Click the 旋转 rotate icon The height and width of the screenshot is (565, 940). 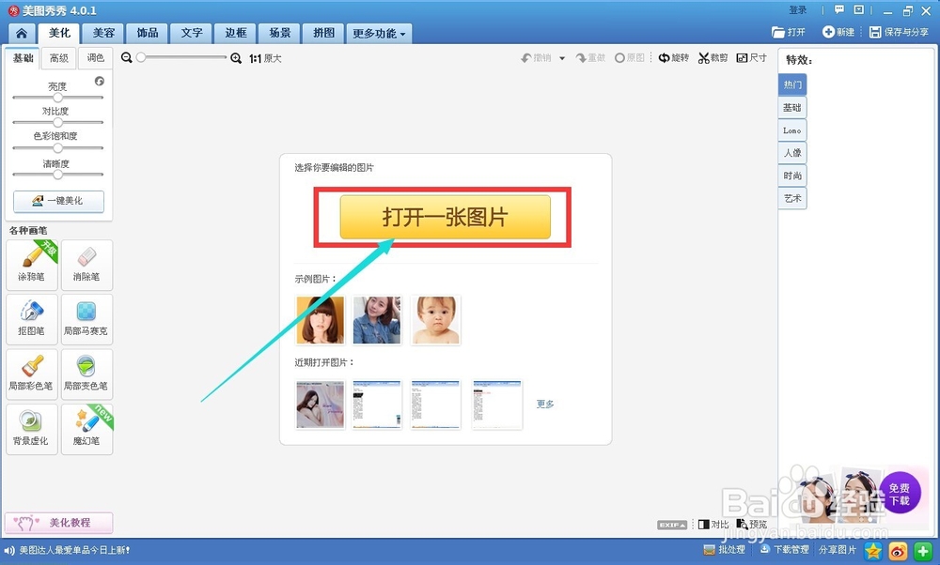(673, 57)
